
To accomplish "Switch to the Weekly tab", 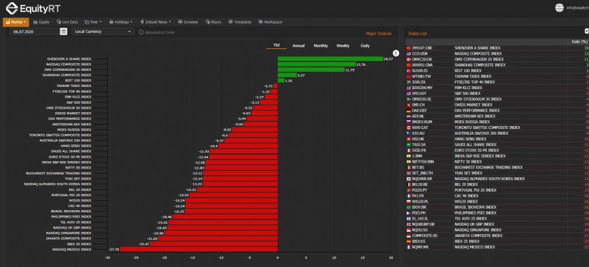I will 343,46.
